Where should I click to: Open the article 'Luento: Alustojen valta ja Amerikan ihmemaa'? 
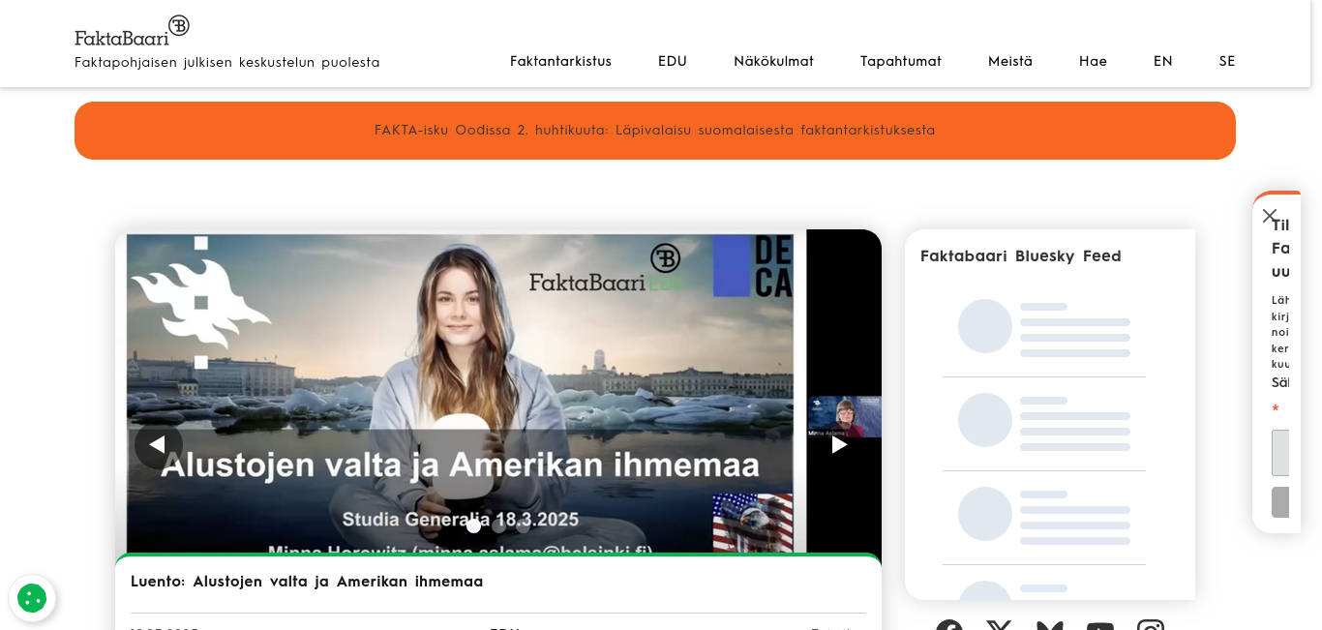click(x=307, y=582)
